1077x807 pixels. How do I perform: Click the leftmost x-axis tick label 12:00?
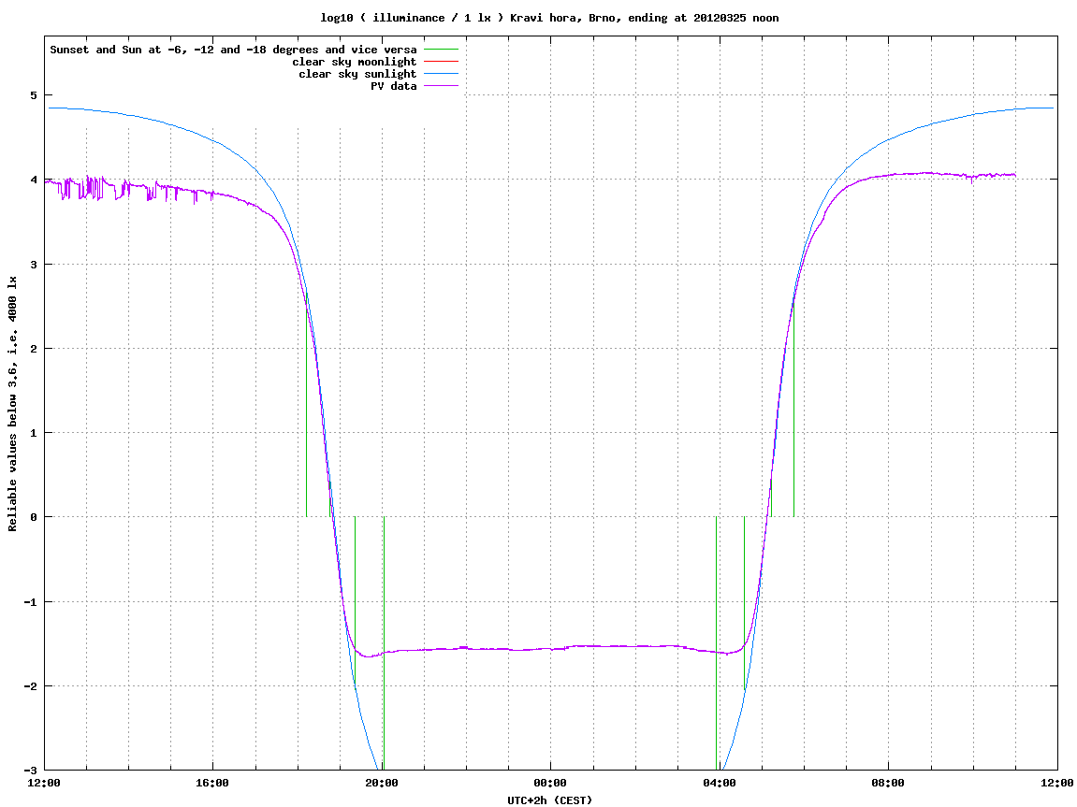click(x=44, y=783)
